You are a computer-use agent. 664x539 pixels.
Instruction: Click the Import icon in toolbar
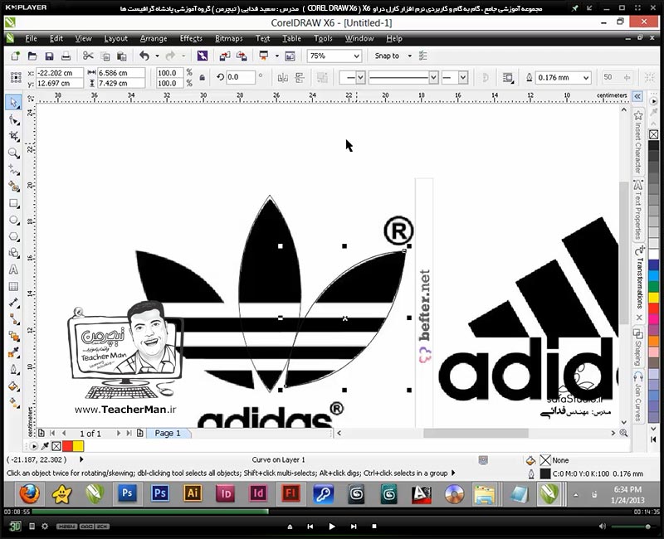coord(225,56)
